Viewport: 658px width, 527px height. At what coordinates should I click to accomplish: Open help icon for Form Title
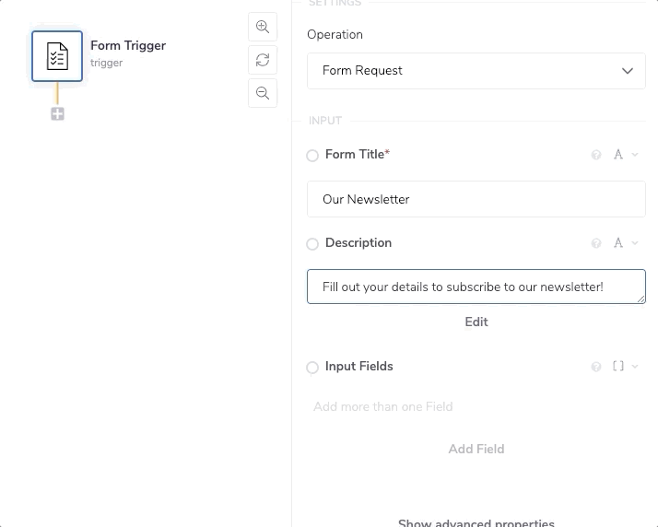coord(596,155)
